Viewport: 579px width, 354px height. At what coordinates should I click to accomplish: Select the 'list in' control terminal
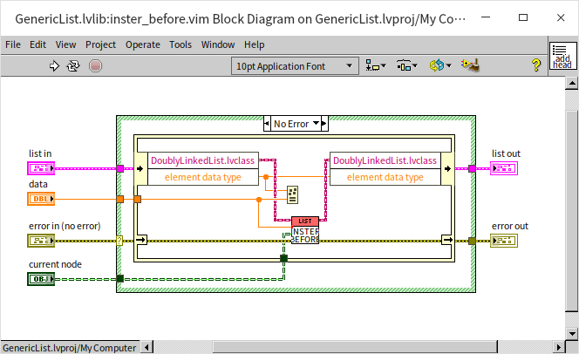click(x=40, y=167)
